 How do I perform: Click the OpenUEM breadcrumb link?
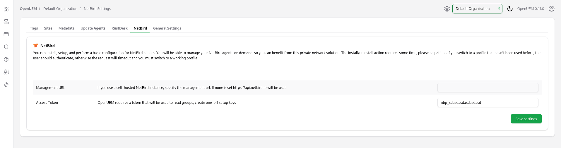(28, 9)
